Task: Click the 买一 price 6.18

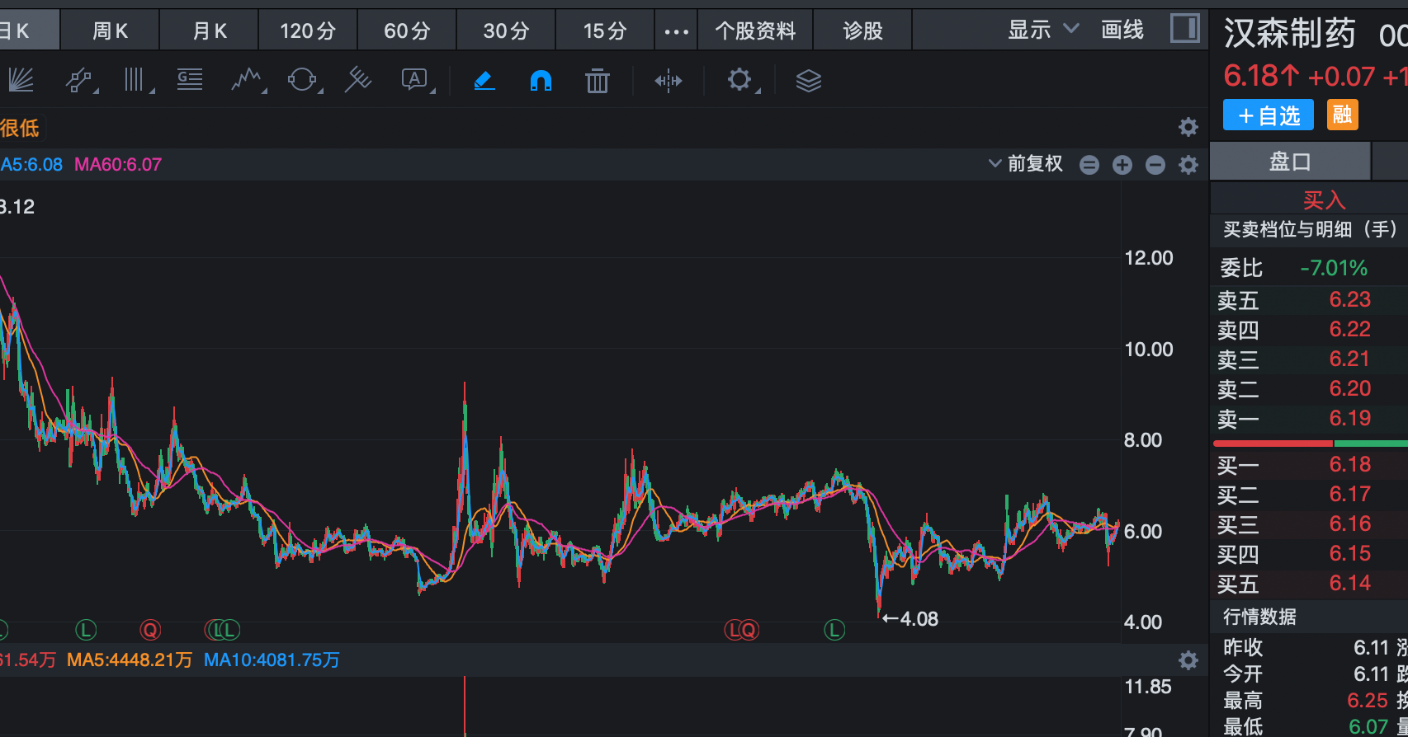Action: (x=1349, y=464)
